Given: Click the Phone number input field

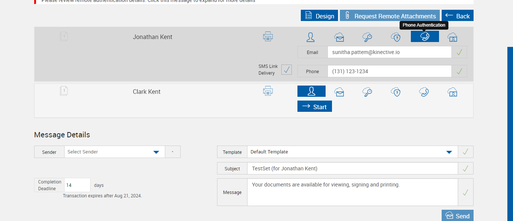Looking at the screenshot, I should pyautogui.click(x=389, y=71).
